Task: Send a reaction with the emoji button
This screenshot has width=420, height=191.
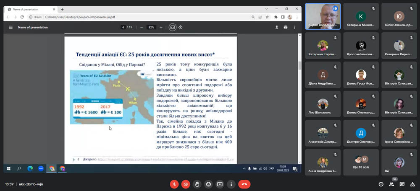Action: (x=208, y=184)
